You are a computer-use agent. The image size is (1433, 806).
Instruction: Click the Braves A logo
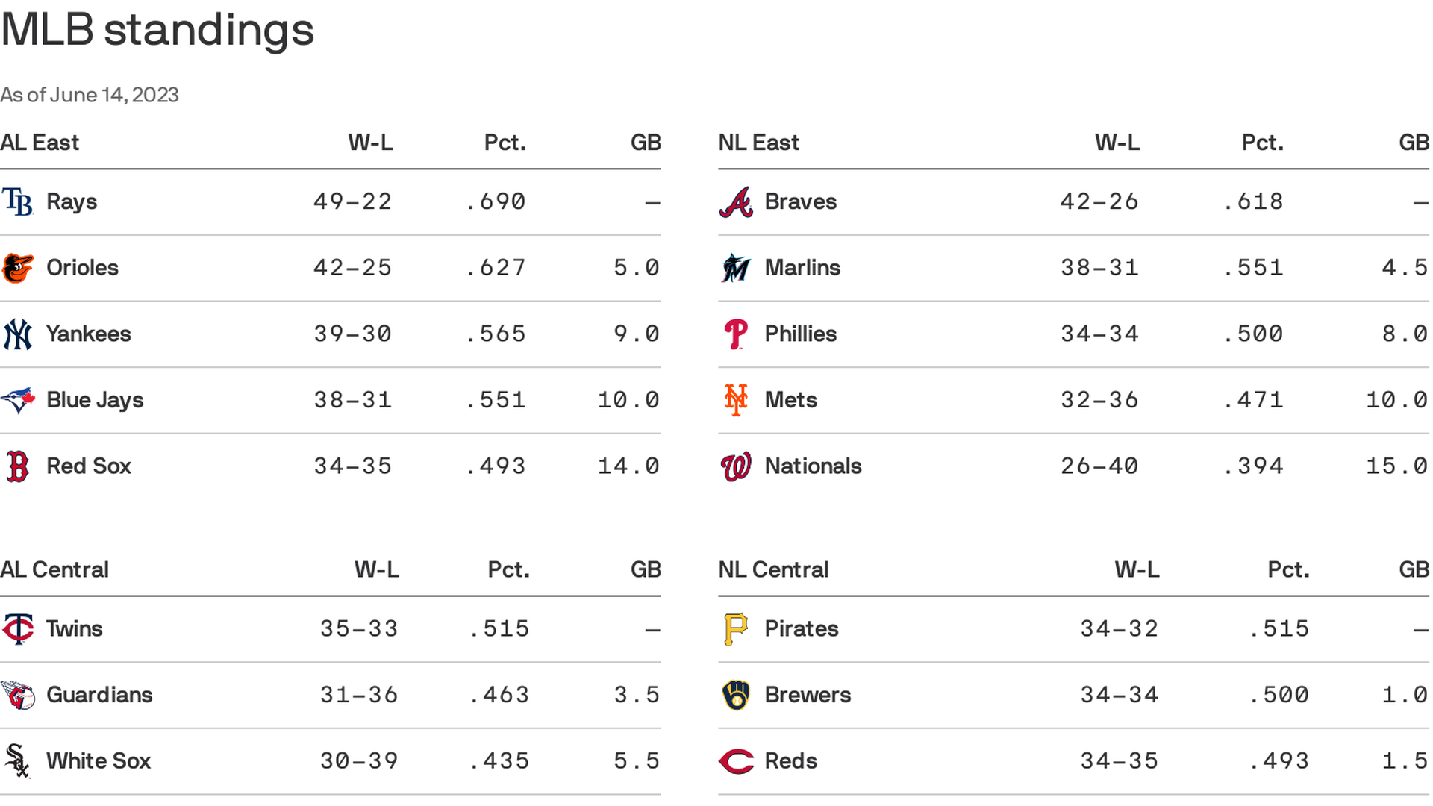[x=736, y=201]
